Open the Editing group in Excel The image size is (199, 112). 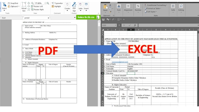point(181,8)
